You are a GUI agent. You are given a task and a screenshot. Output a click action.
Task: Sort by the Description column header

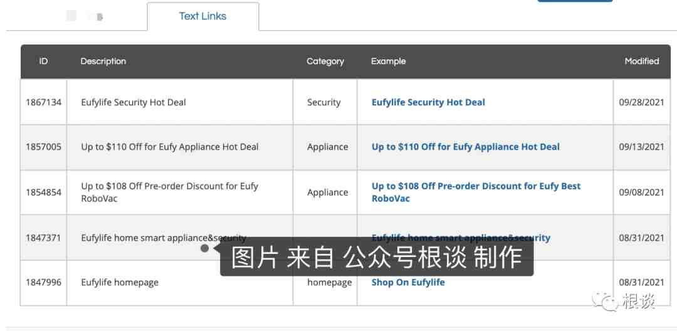103,61
